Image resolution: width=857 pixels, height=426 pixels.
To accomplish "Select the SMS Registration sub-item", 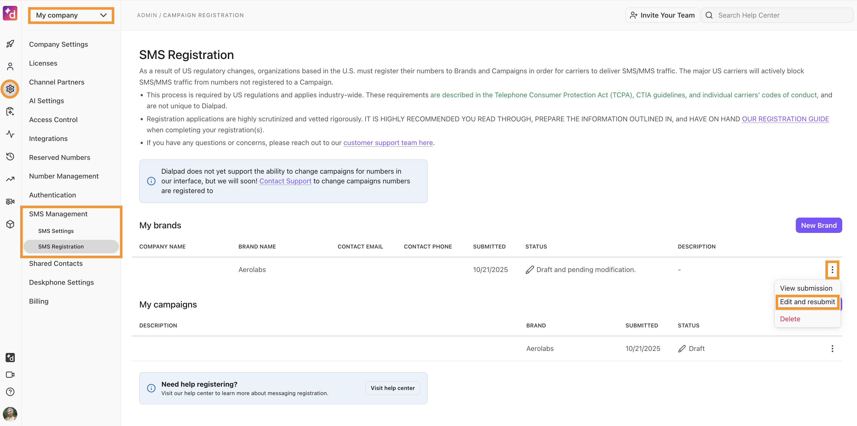I will coord(71,246).
